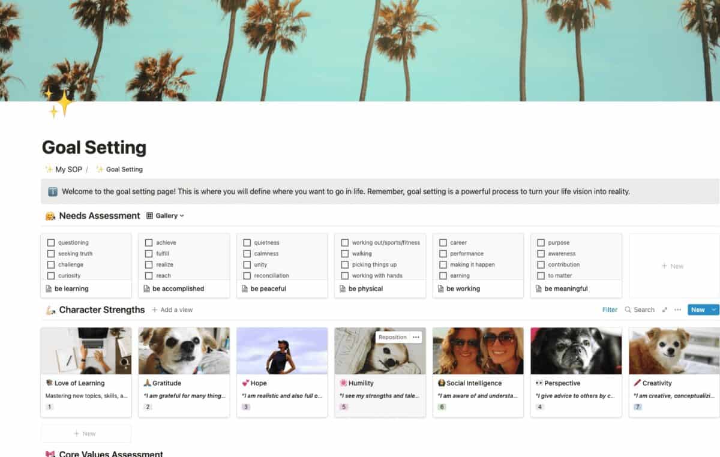Check the career checkbox

tap(443, 243)
